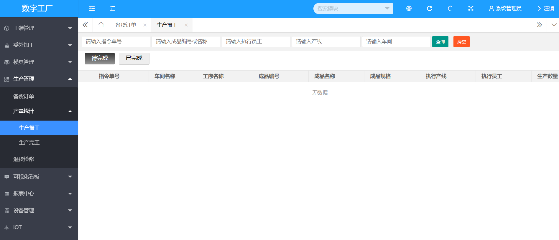Select the 已完成 filter button

[x=134, y=59]
